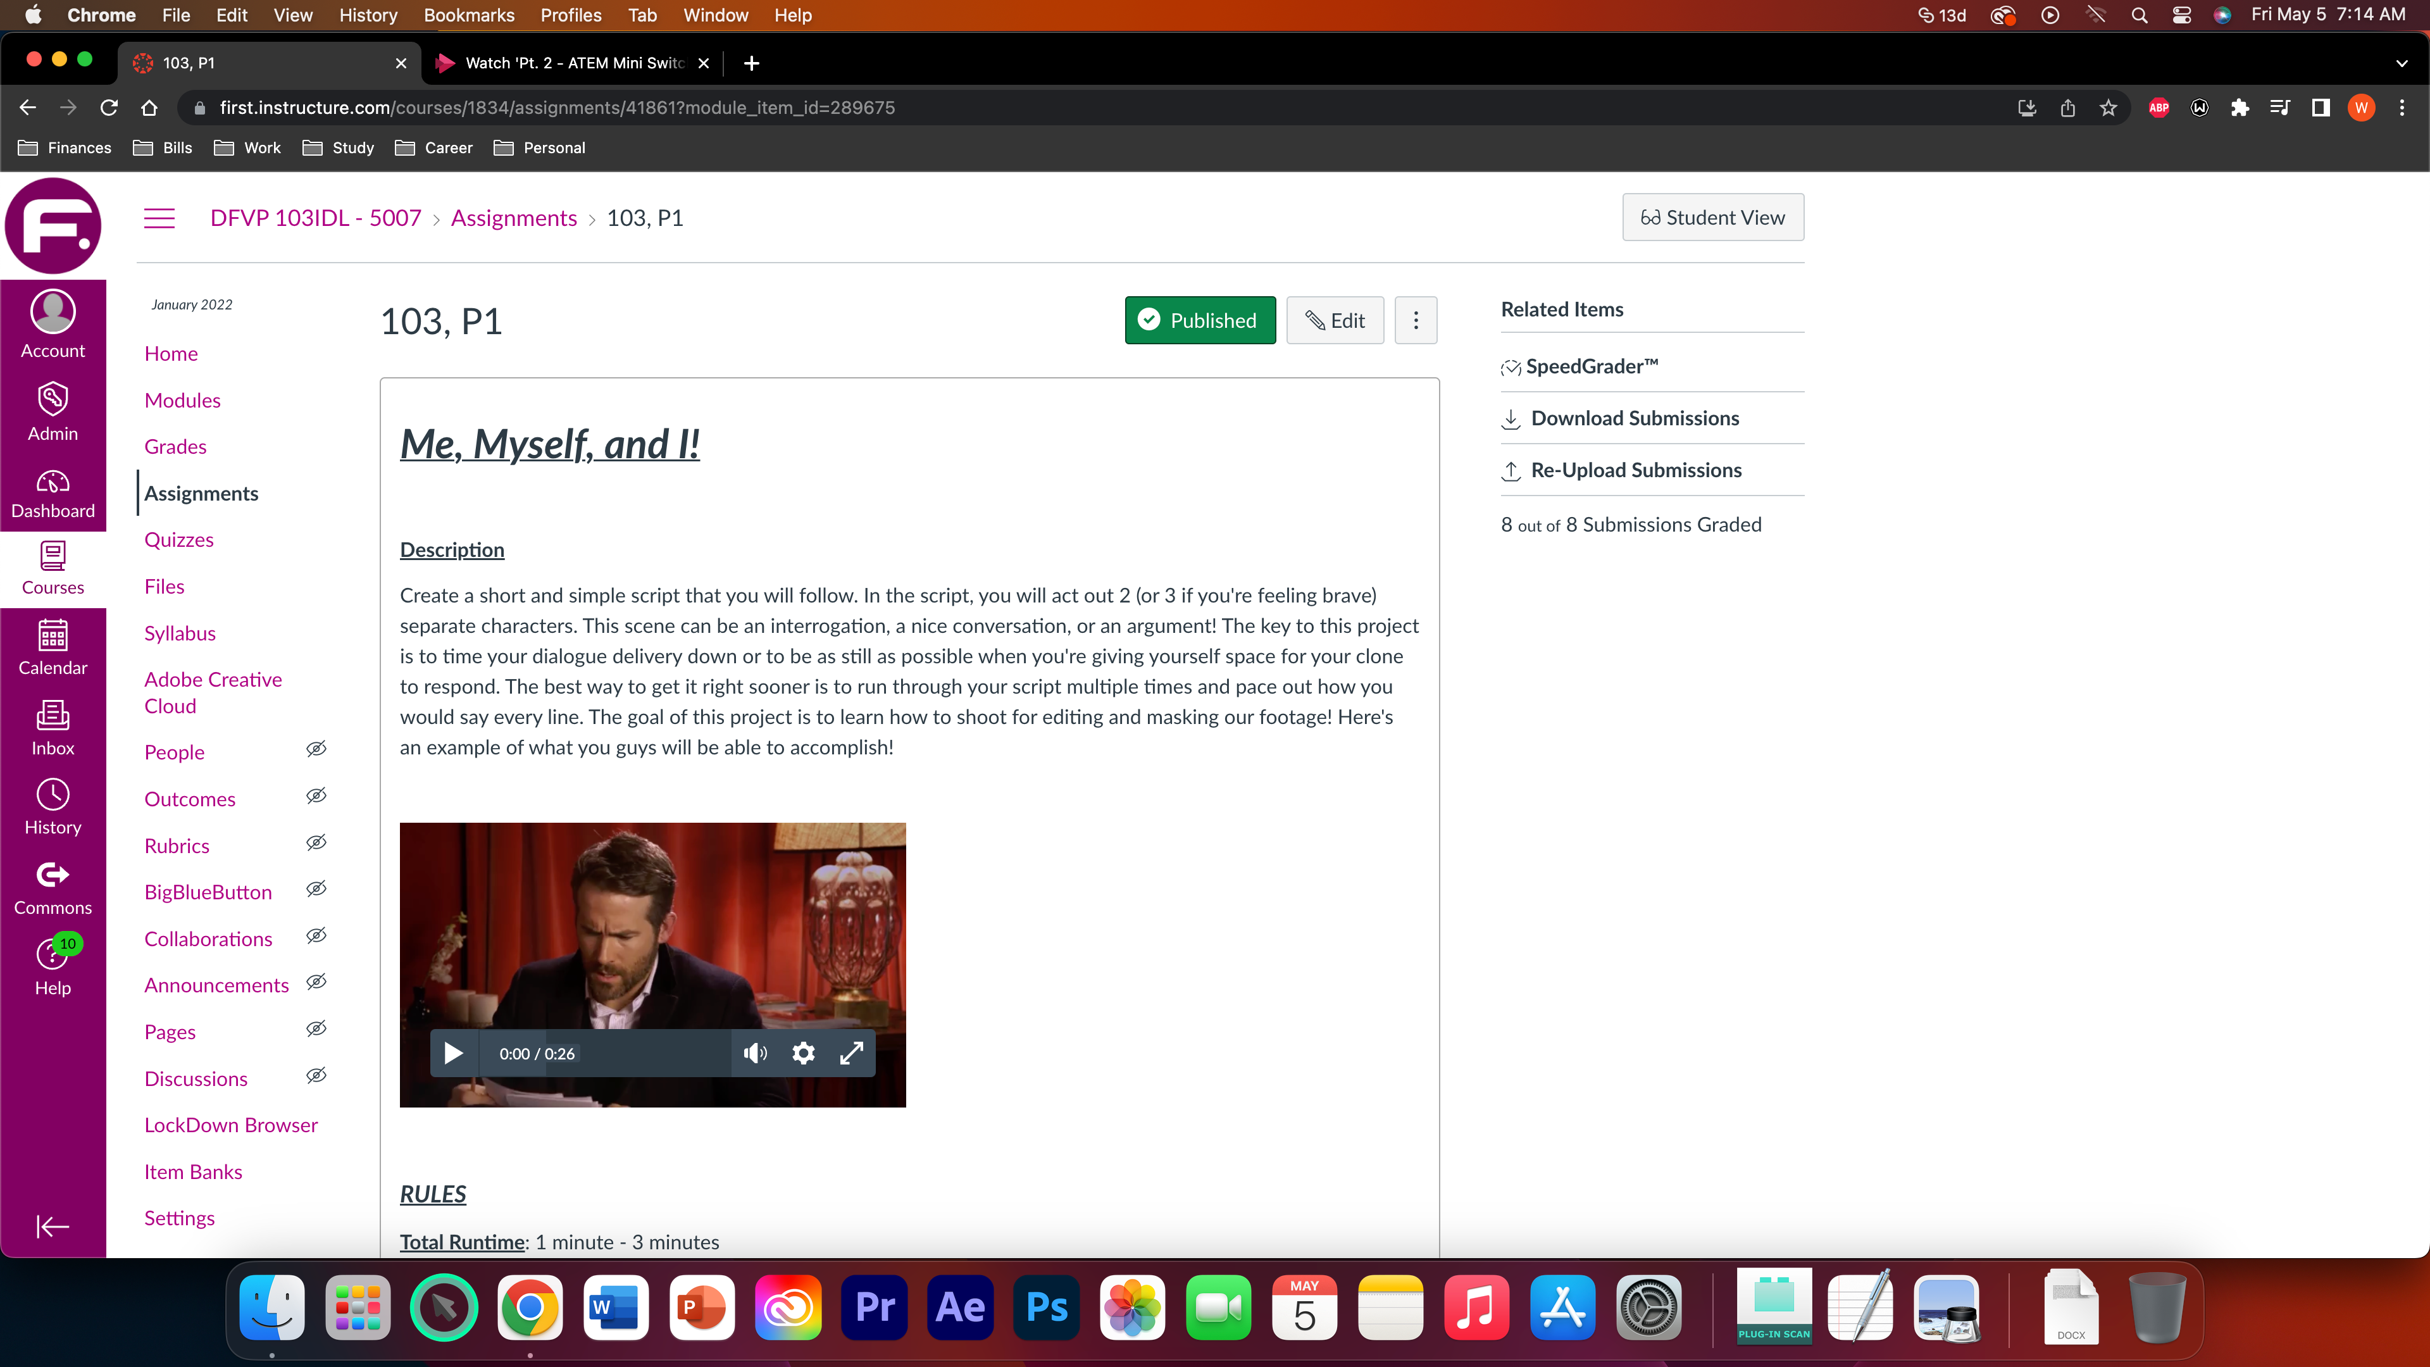Go to the Chrome home page icon
This screenshot has width=2430, height=1367.
(149, 108)
